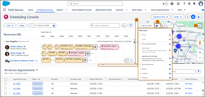
Task: Select the Street View pegman
Action: pyautogui.click(x=200, y=43)
